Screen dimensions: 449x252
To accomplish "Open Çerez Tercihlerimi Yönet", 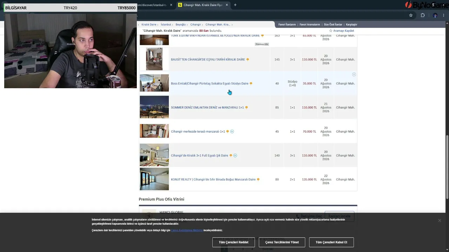I will 282,242.
